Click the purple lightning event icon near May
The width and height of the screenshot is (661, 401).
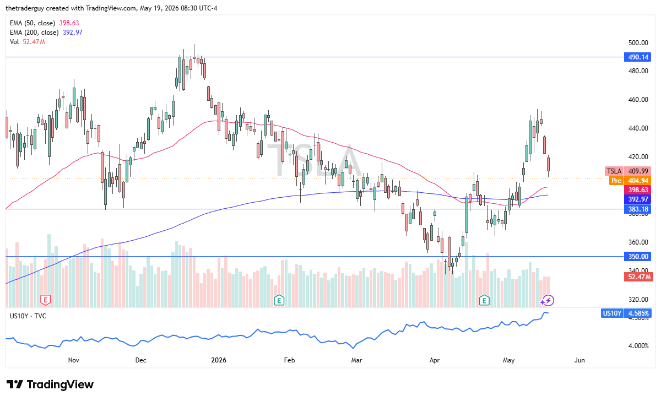pos(548,300)
